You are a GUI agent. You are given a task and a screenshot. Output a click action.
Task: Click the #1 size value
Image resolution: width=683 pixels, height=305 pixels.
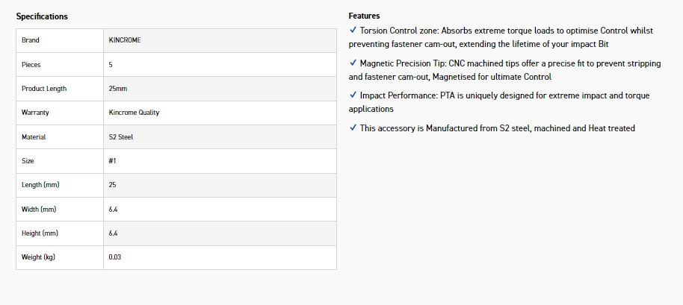(113, 161)
